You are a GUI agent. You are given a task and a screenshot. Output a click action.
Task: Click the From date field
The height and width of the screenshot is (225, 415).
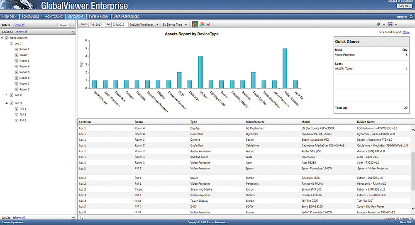tap(97, 24)
